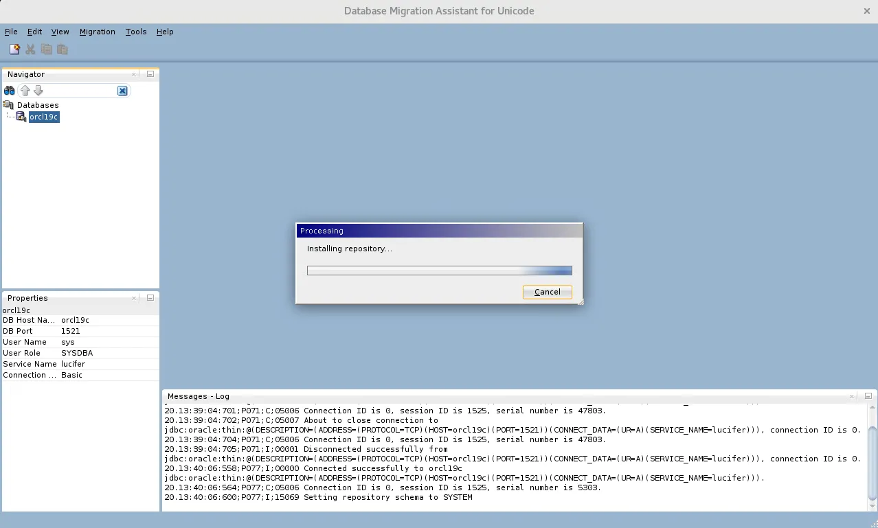Click the Navigator search input field
This screenshot has height=528, width=878.
pyautogui.click(x=82, y=90)
